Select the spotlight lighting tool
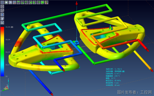Viewport: 154px width, 96px height. (10, 2)
